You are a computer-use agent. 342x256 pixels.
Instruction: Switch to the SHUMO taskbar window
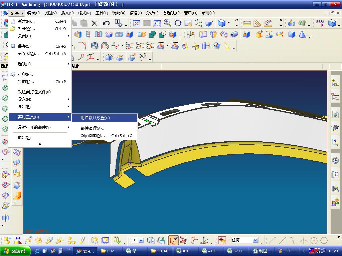(160, 251)
